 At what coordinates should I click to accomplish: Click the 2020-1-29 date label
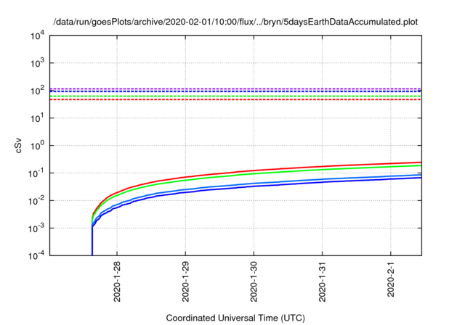186,281
